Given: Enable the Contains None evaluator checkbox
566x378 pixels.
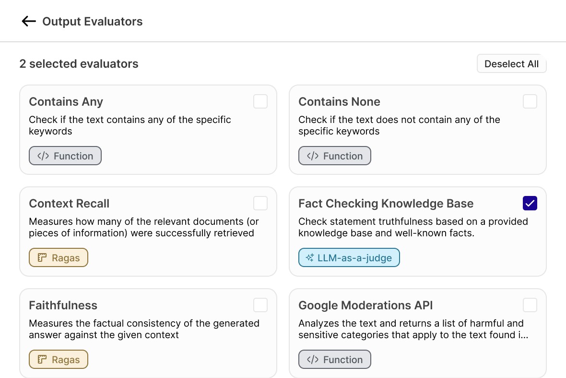Looking at the screenshot, I should [x=530, y=101].
